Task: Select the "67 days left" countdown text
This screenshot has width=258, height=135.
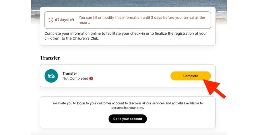Action: (64, 20)
